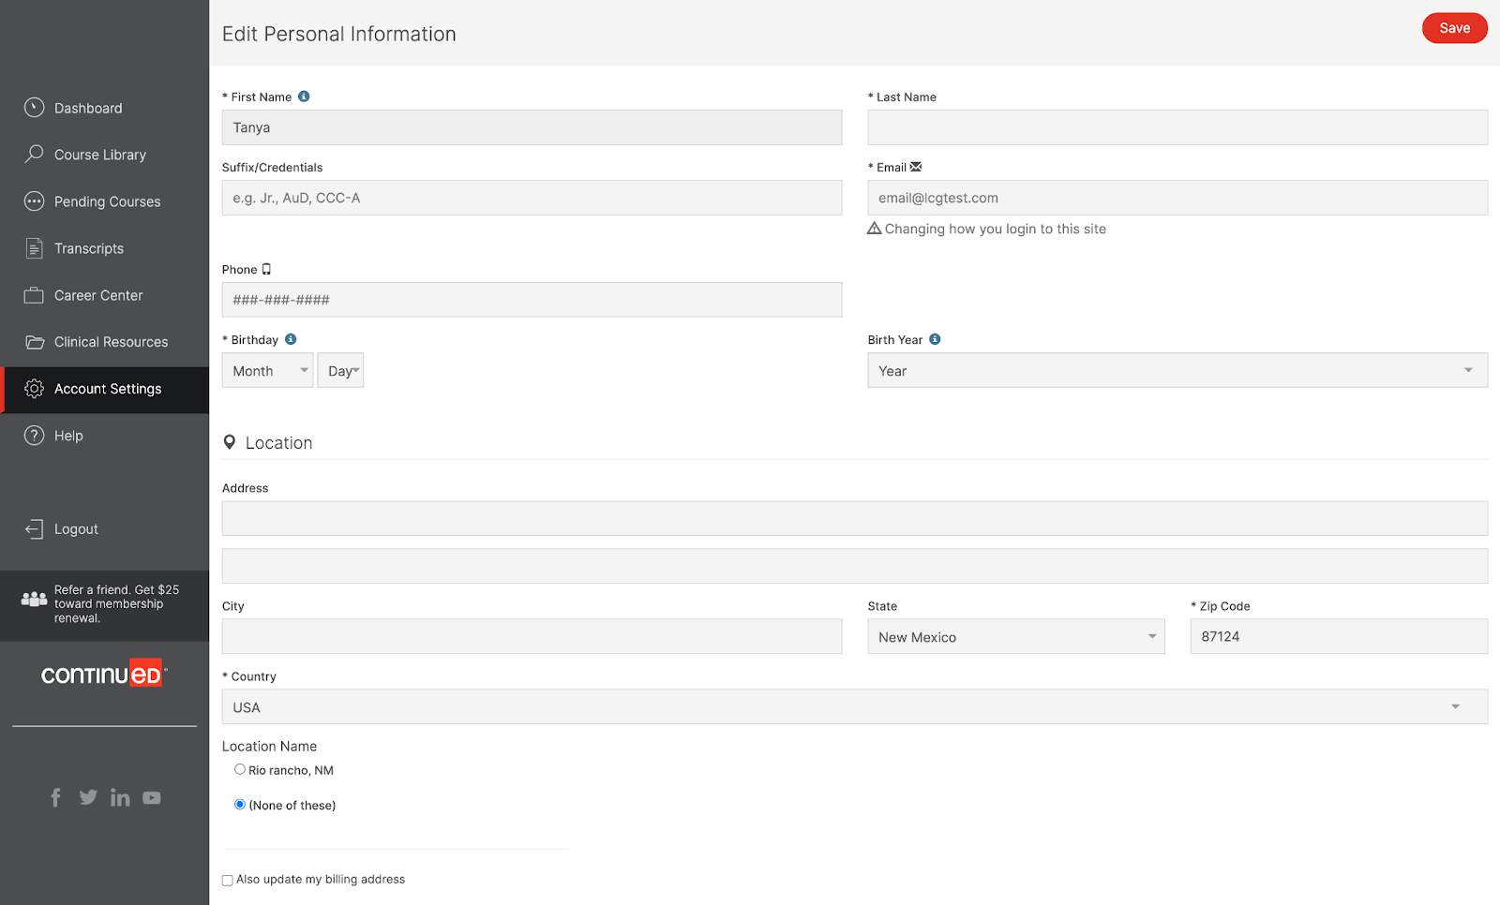Click the Birthday info tooltip icon
This screenshot has width=1500, height=905.
click(x=289, y=339)
